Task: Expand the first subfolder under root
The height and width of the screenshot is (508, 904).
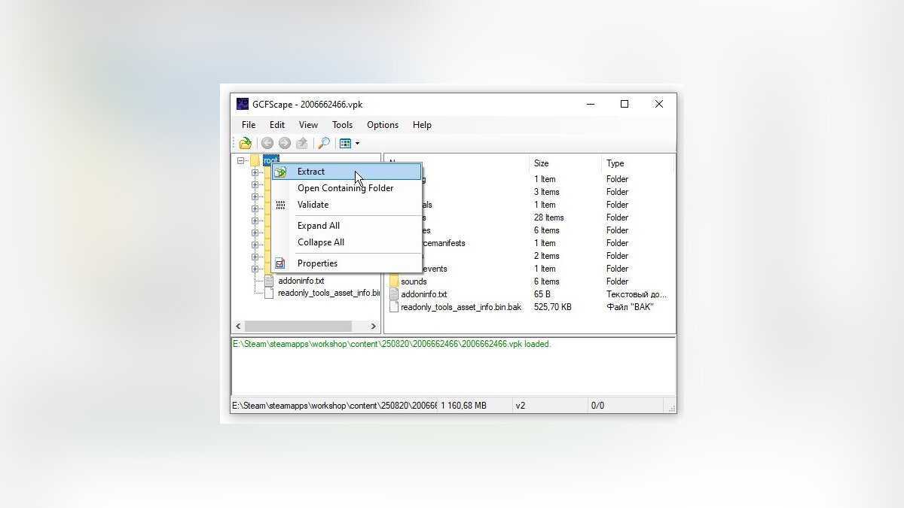Action: click(x=255, y=172)
